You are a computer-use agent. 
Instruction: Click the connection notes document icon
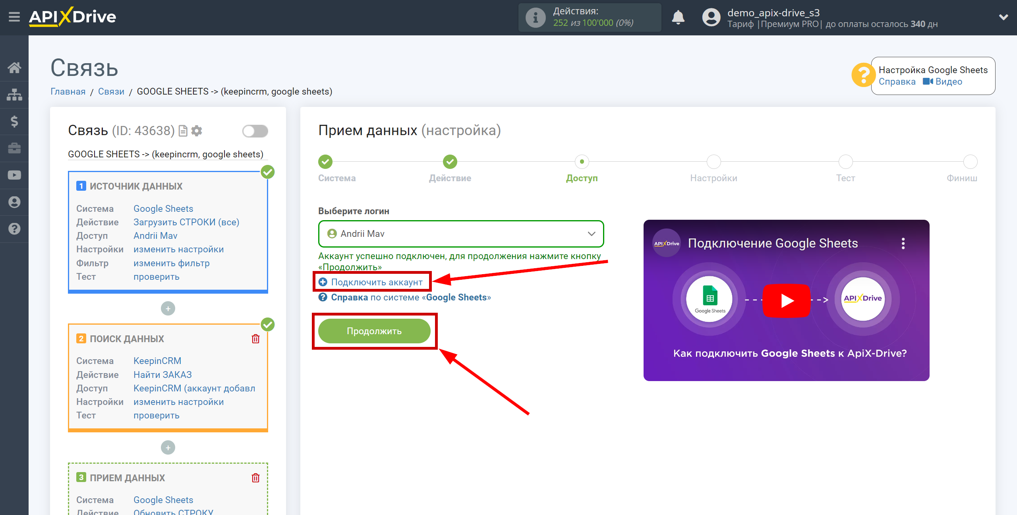pyautogui.click(x=183, y=131)
